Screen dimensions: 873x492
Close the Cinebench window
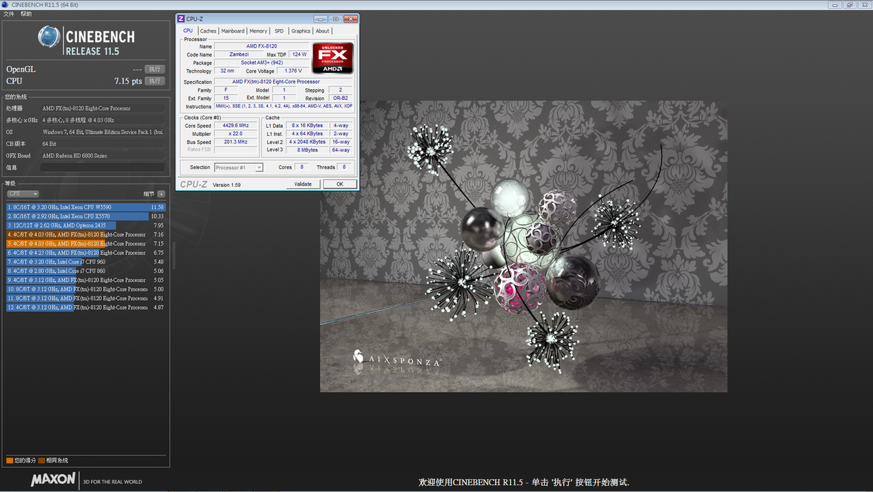[865, 5]
